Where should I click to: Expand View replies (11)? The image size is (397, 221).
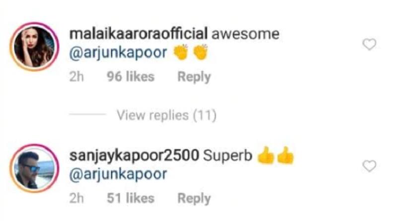click(166, 115)
